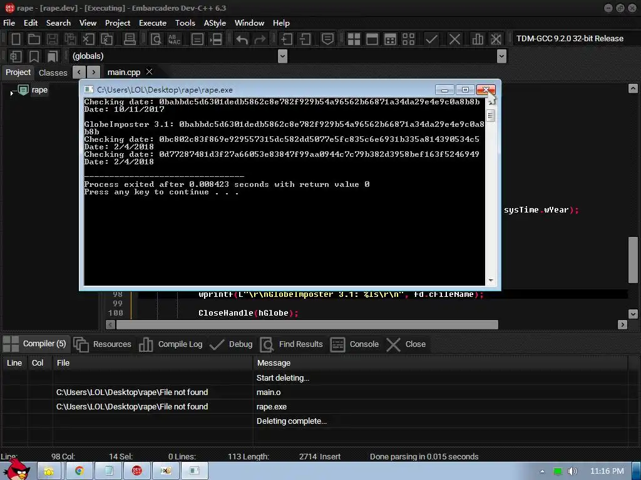Open the Project menu
The width and height of the screenshot is (641, 480).
(x=118, y=23)
